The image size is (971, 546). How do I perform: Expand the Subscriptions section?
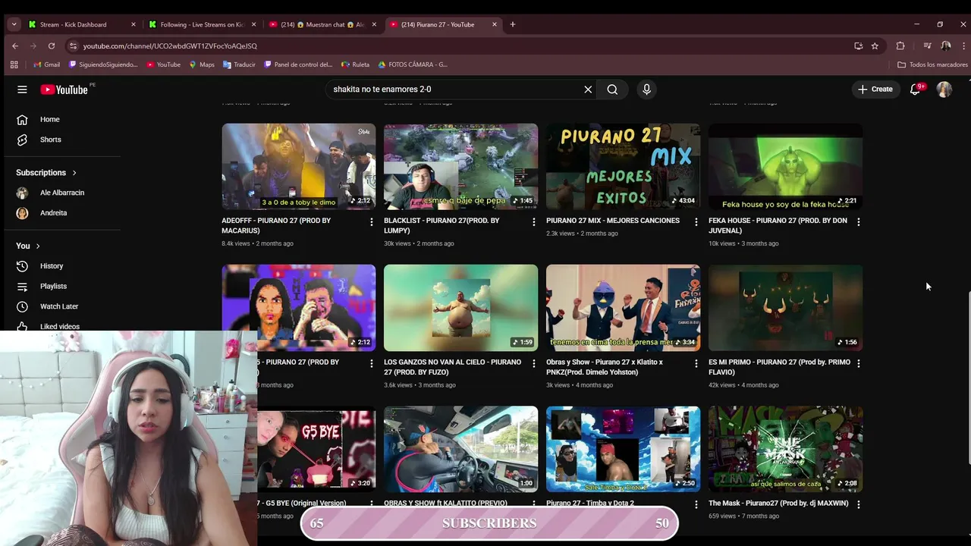point(46,173)
